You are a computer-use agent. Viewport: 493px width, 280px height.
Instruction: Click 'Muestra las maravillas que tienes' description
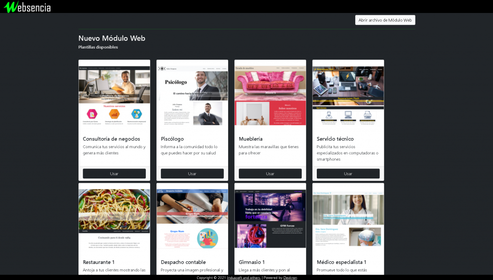pyautogui.click(x=269, y=150)
